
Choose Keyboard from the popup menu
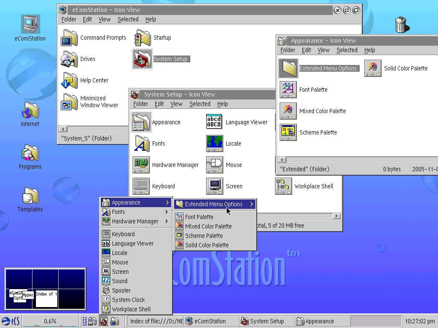136,234
